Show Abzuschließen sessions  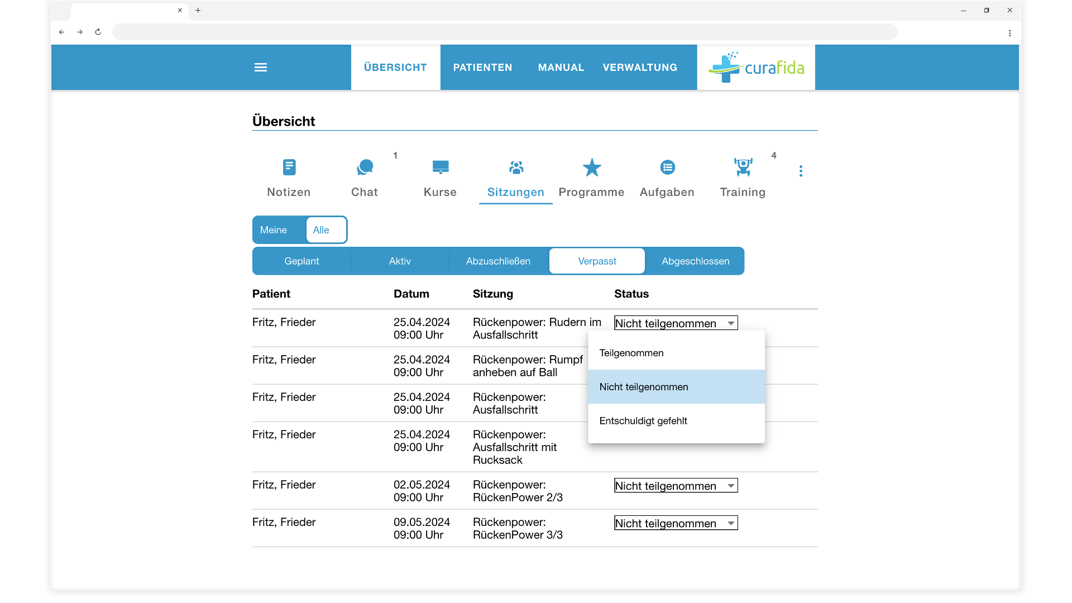[x=498, y=261]
